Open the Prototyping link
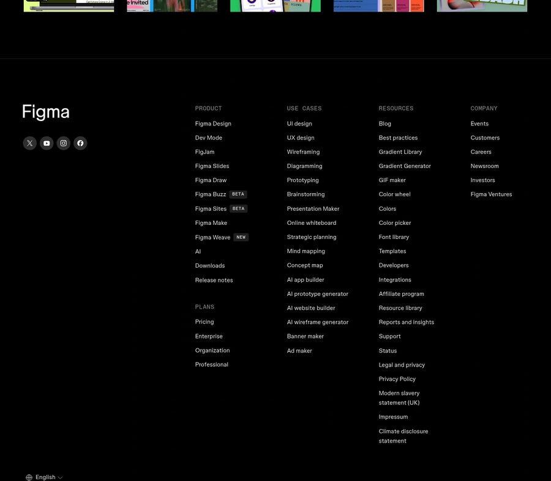Screen dimensions: 551x481 [x=302, y=180]
